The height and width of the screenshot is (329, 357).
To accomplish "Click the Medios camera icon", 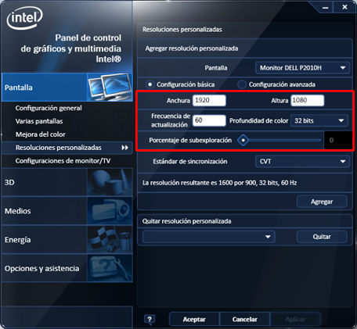I will (x=110, y=211).
